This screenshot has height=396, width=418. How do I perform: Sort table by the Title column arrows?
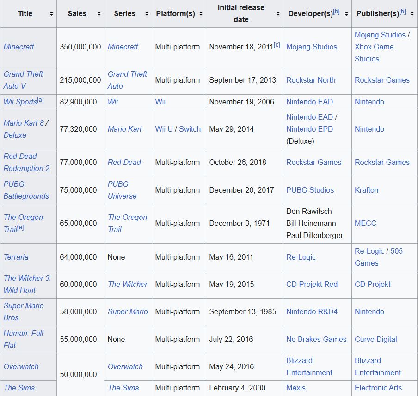(51, 13)
